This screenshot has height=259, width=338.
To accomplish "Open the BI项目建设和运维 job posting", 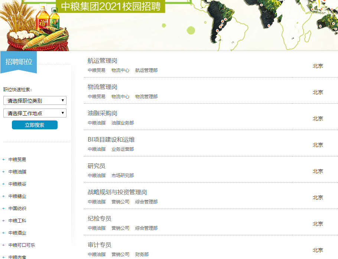I will pyautogui.click(x=111, y=140).
